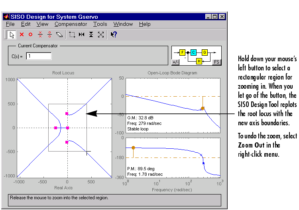Pick the add real zero tool

(x=30, y=35)
